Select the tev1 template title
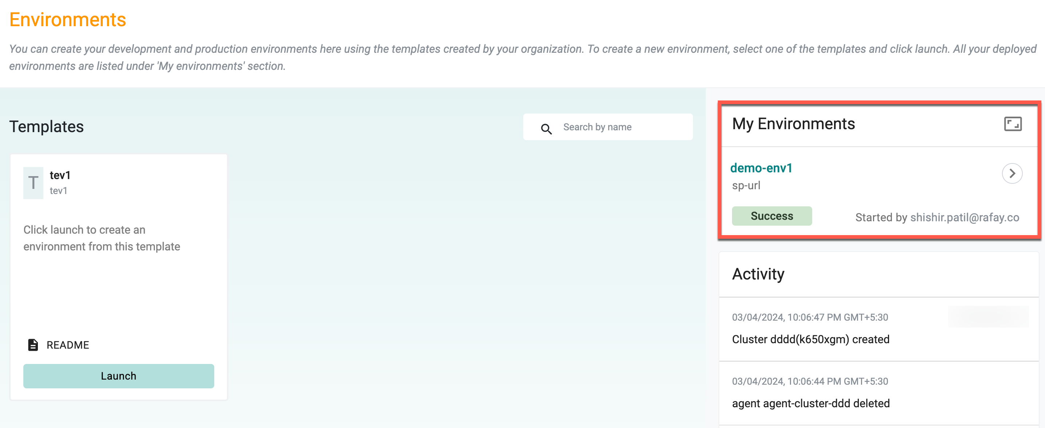Viewport: 1045px width, 428px height. 60,175
